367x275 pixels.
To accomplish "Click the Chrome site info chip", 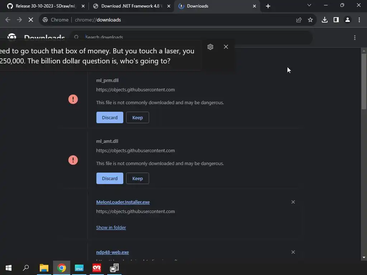I will 56,20.
